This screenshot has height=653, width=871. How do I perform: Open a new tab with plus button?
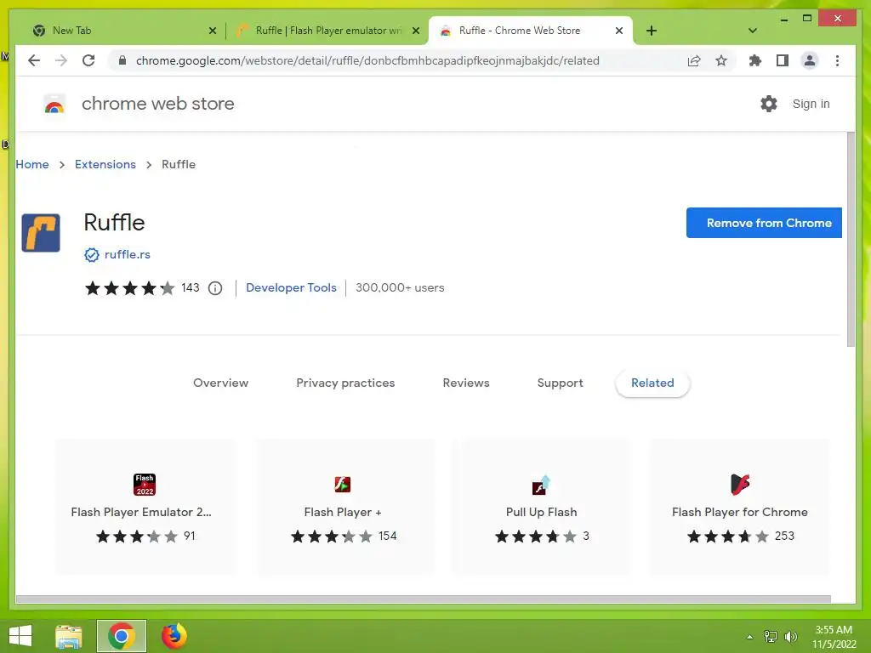tap(652, 31)
